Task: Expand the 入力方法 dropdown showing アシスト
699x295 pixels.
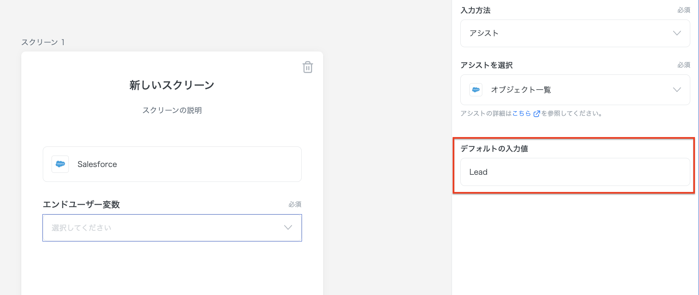Action: point(575,33)
